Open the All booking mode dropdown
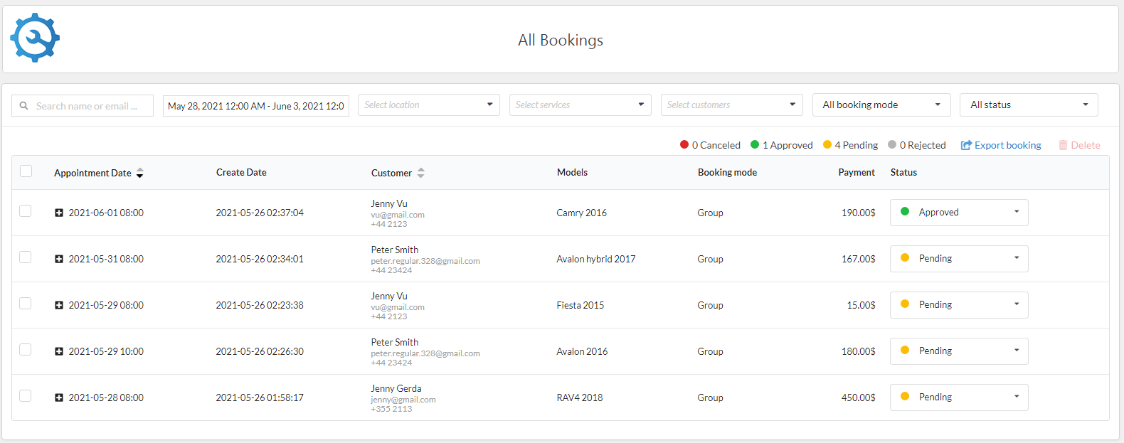This screenshot has width=1124, height=443. (x=881, y=105)
